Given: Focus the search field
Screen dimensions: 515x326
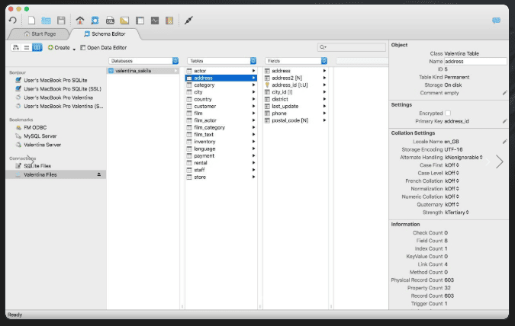Looking at the screenshot, I should (x=352, y=47).
